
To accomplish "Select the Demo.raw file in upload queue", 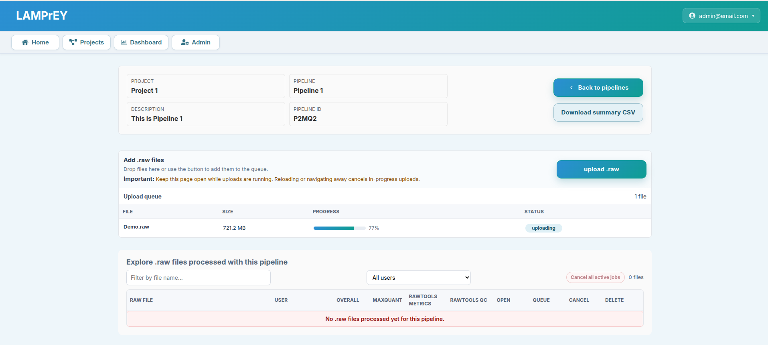I will 136,227.
